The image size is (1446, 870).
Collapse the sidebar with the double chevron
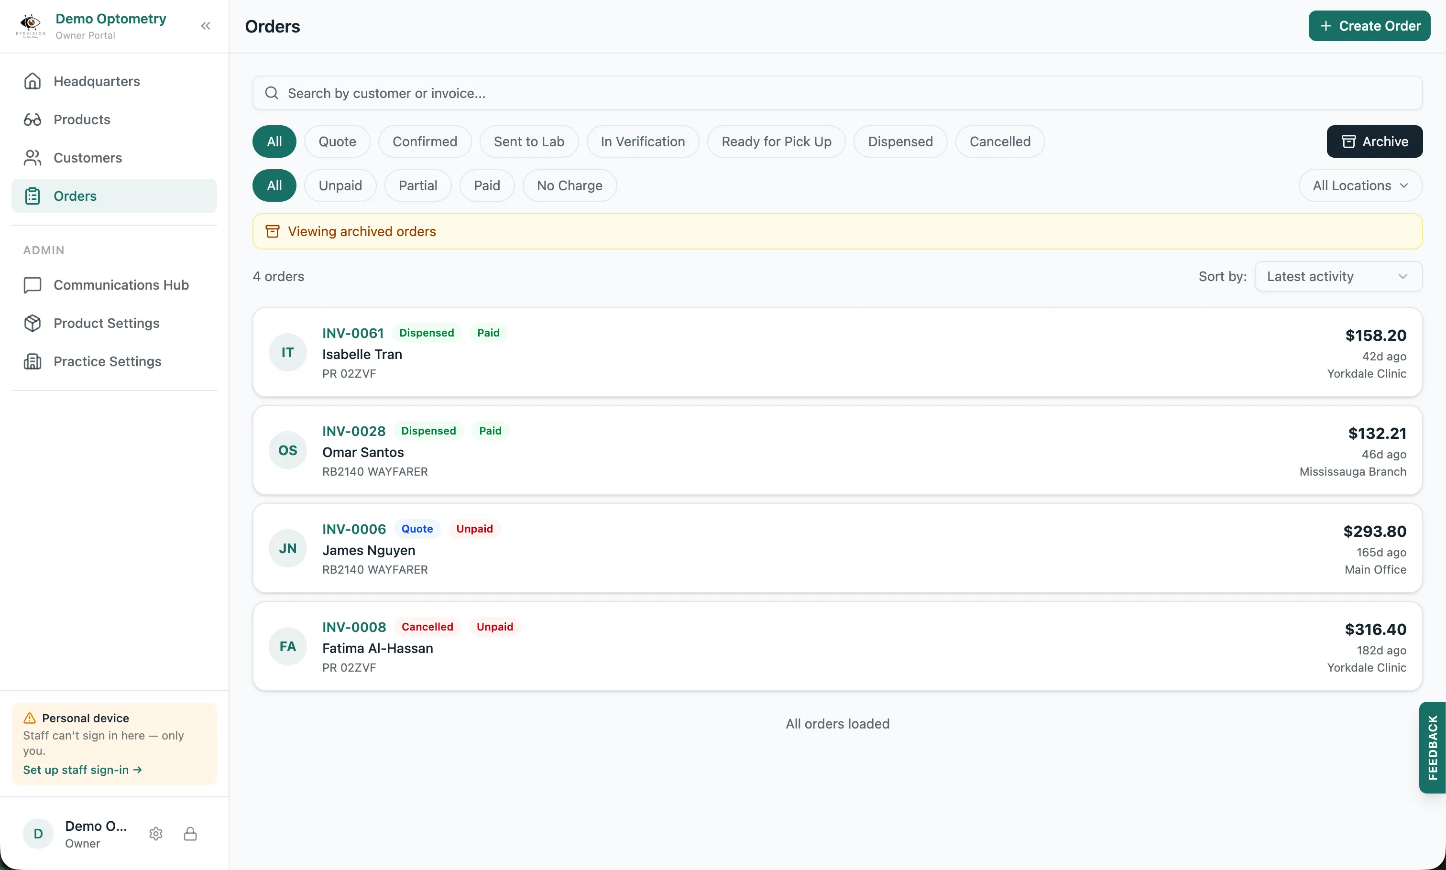click(x=205, y=26)
